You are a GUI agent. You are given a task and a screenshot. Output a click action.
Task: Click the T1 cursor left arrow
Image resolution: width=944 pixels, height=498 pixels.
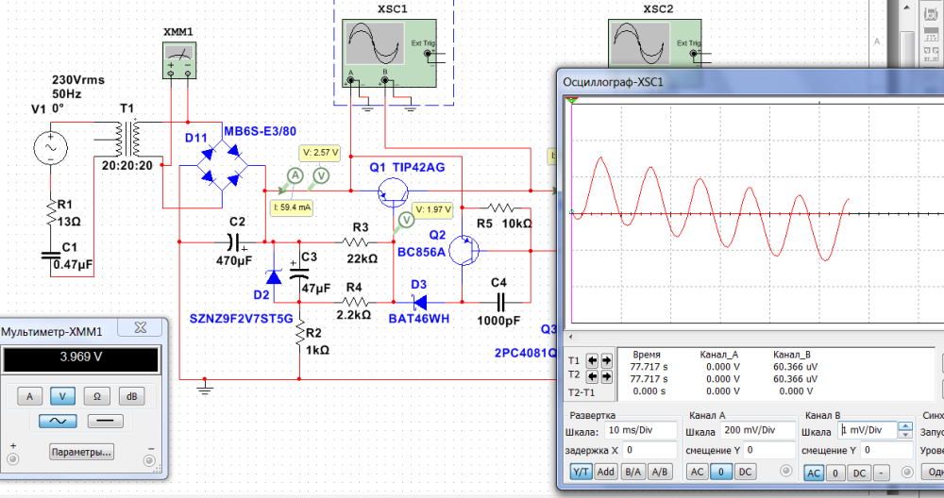tap(592, 360)
